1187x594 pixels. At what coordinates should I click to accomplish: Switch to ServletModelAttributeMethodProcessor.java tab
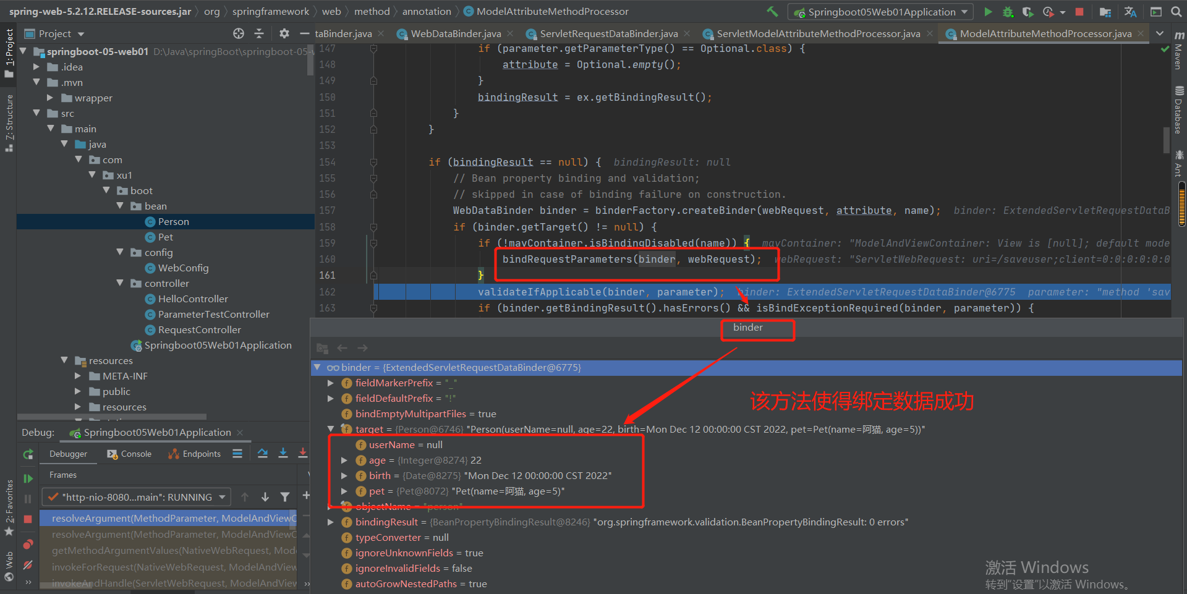pyautogui.click(x=818, y=33)
